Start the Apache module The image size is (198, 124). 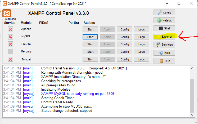(90, 29)
